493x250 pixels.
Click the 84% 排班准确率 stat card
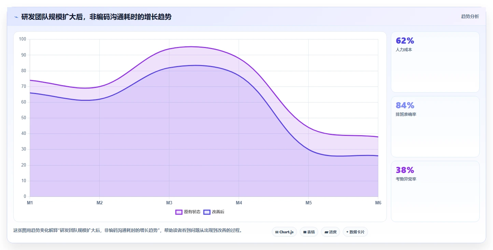[x=435, y=127]
